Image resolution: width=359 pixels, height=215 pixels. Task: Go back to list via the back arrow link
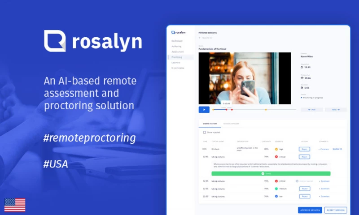click(x=206, y=38)
